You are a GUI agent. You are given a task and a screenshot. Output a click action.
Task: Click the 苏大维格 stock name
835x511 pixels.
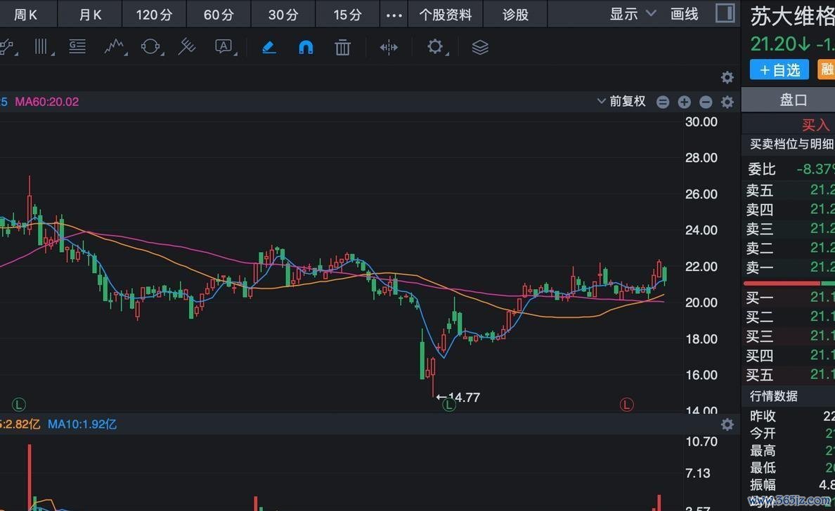click(792, 18)
